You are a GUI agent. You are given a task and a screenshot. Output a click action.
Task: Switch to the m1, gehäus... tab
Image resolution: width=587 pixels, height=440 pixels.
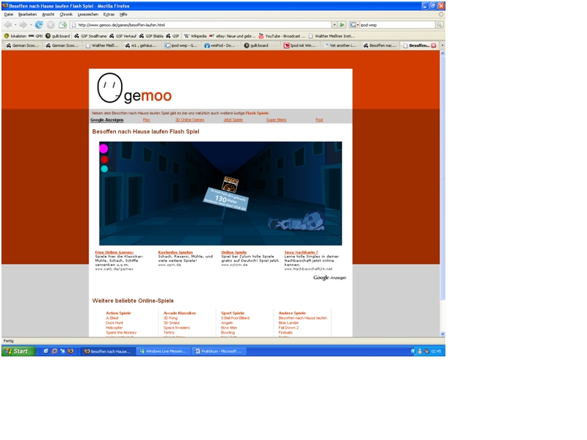(x=141, y=45)
